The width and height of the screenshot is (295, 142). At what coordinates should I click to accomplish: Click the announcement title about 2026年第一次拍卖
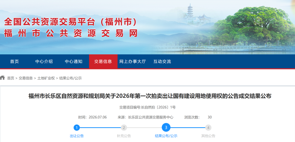(x=150, y=96)
